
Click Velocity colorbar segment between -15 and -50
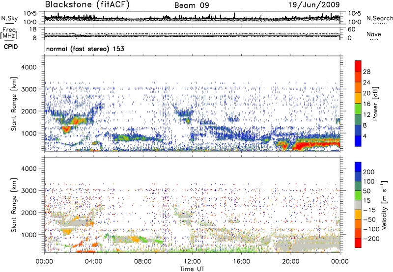[358, 215]
